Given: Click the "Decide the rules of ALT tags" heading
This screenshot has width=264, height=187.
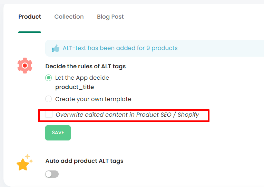Looking at the screenshot, I should pyautogui.click(x=86, y=66).
